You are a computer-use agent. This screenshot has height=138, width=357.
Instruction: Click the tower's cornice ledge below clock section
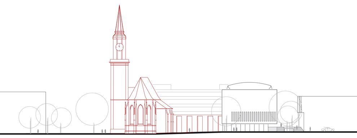point(119,61)
